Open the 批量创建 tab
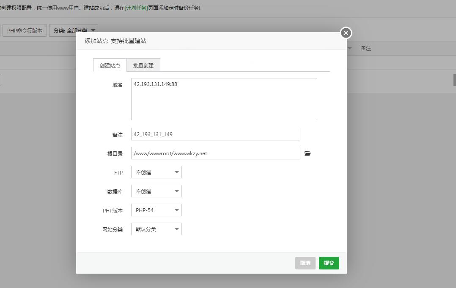This screenshot has height=288, width=456. 143,65
